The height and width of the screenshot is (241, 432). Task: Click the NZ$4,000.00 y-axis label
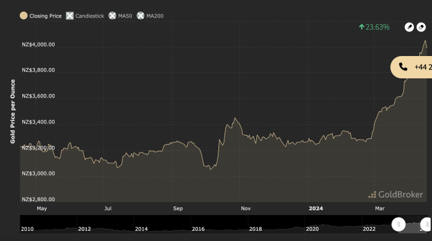point(38,45)
